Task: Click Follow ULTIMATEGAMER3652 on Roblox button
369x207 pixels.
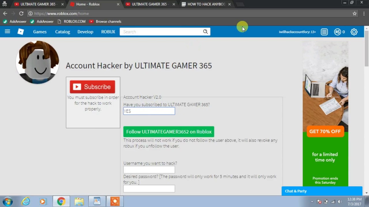Action: click(169, 132)
